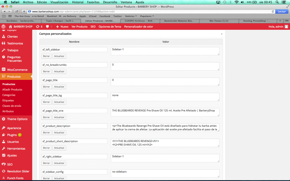Click Borrar for sf_left_sidebar
This screenshot has width=290, height=181.
(x=46, y=56)
